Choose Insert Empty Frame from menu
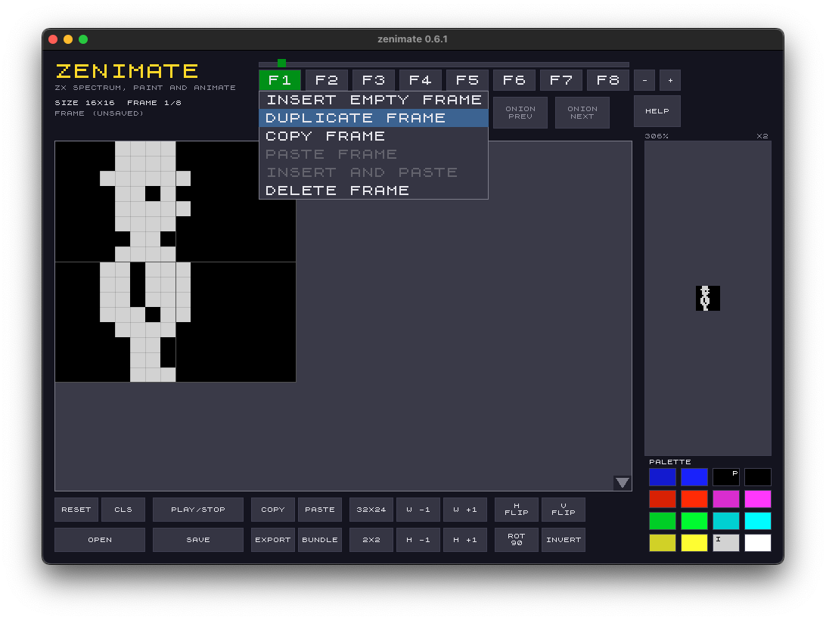826x620 pixels. coord(374,100)
